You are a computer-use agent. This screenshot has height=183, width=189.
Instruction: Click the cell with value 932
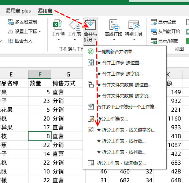[x=174, y=101]
